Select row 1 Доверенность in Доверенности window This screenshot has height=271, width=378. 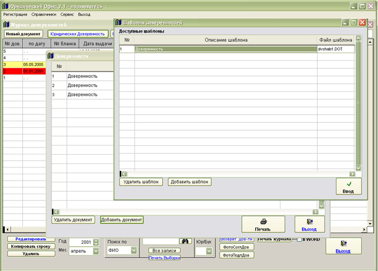(82, 76)
